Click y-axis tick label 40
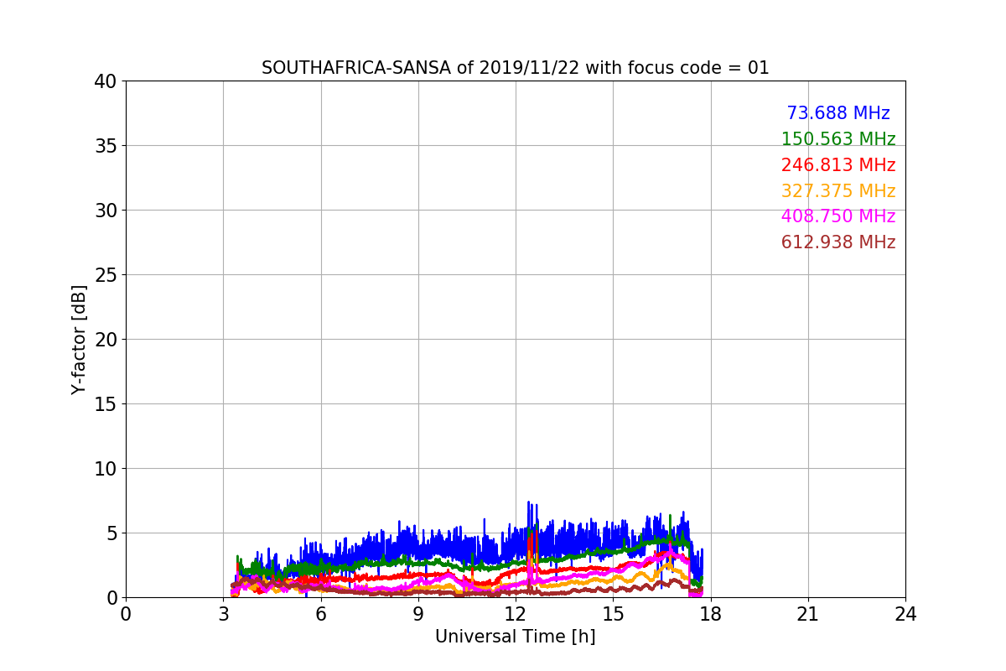This screenshot has width=1006, height=671. click(x=106, y=81)
